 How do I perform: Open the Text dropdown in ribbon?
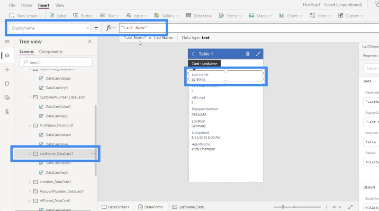[109, 16]
